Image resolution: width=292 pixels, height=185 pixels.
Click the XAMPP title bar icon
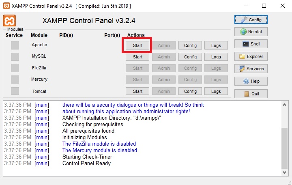6,6
